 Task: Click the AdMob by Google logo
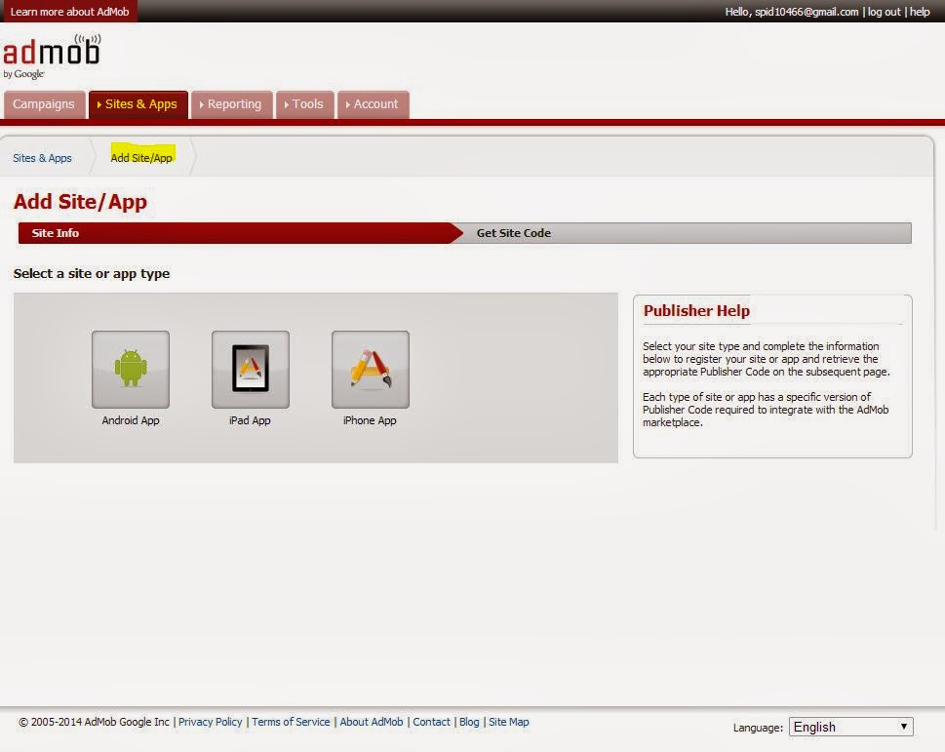(52, 57)
